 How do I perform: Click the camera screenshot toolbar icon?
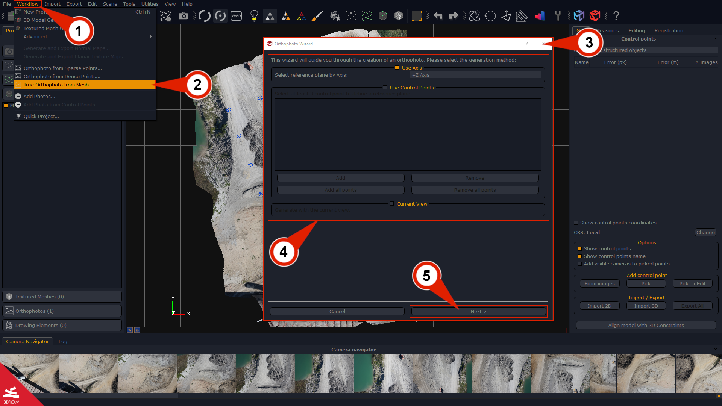[x=183, y=16]
